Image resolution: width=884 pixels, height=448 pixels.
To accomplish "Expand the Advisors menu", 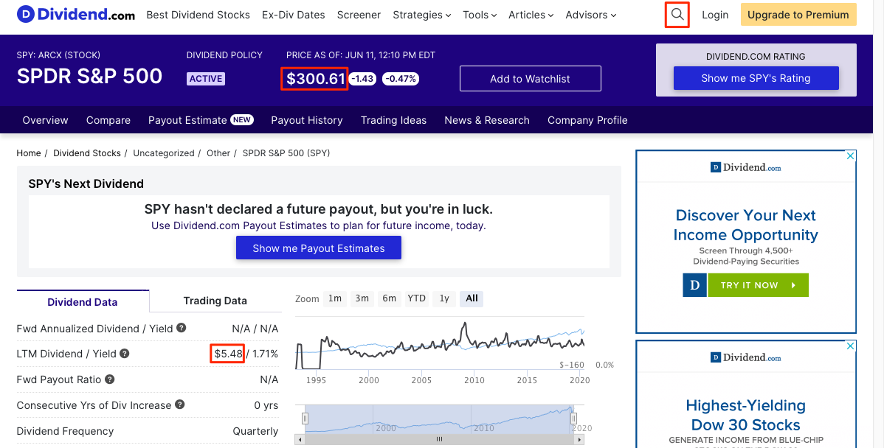I will 591,15.
